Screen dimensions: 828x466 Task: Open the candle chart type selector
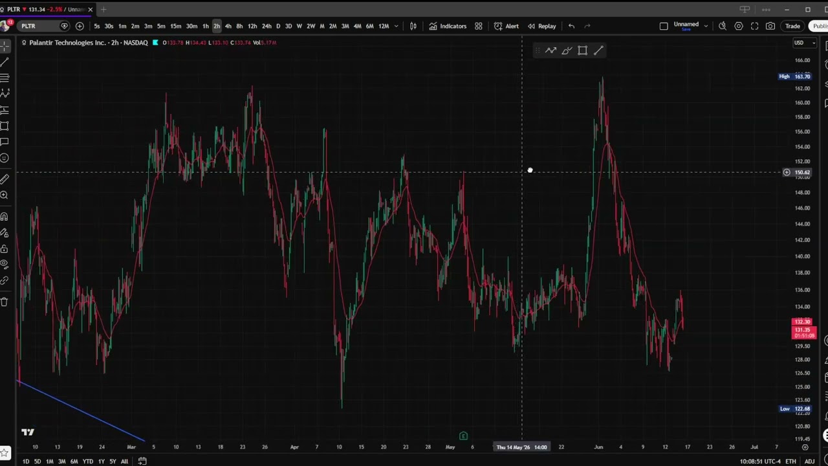pyautogui.click(x=413, y=26)
